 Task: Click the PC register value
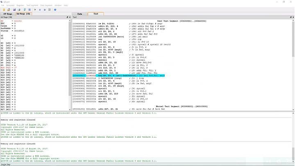18,21
